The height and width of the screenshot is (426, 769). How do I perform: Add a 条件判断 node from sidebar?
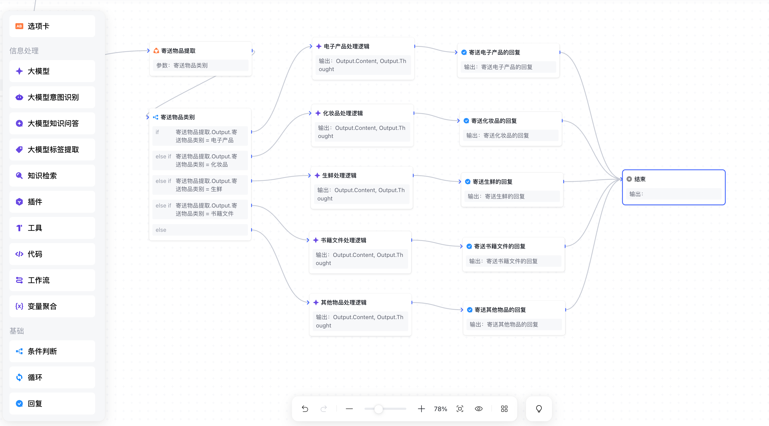click(x=52, y=351)
